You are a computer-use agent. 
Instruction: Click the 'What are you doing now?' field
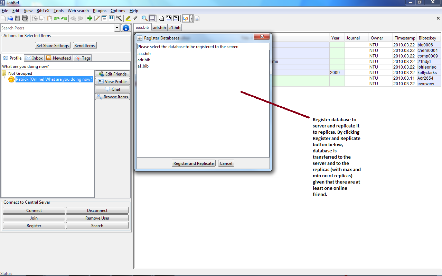pos(66,66)
